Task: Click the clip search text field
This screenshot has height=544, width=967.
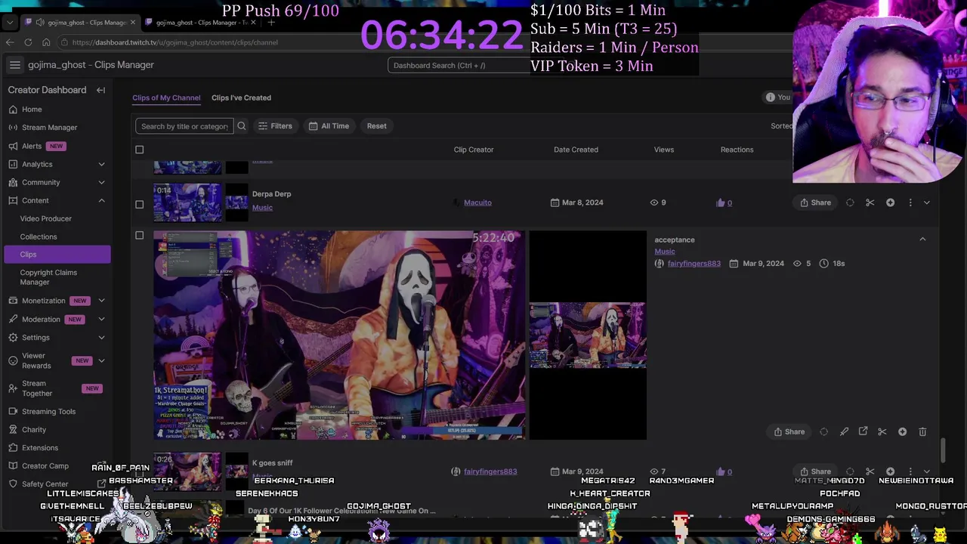Action: click(x=184, y=126)
